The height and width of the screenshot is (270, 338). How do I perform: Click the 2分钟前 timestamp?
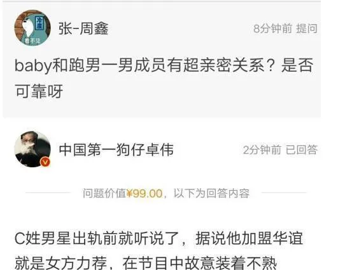[262, 150]
